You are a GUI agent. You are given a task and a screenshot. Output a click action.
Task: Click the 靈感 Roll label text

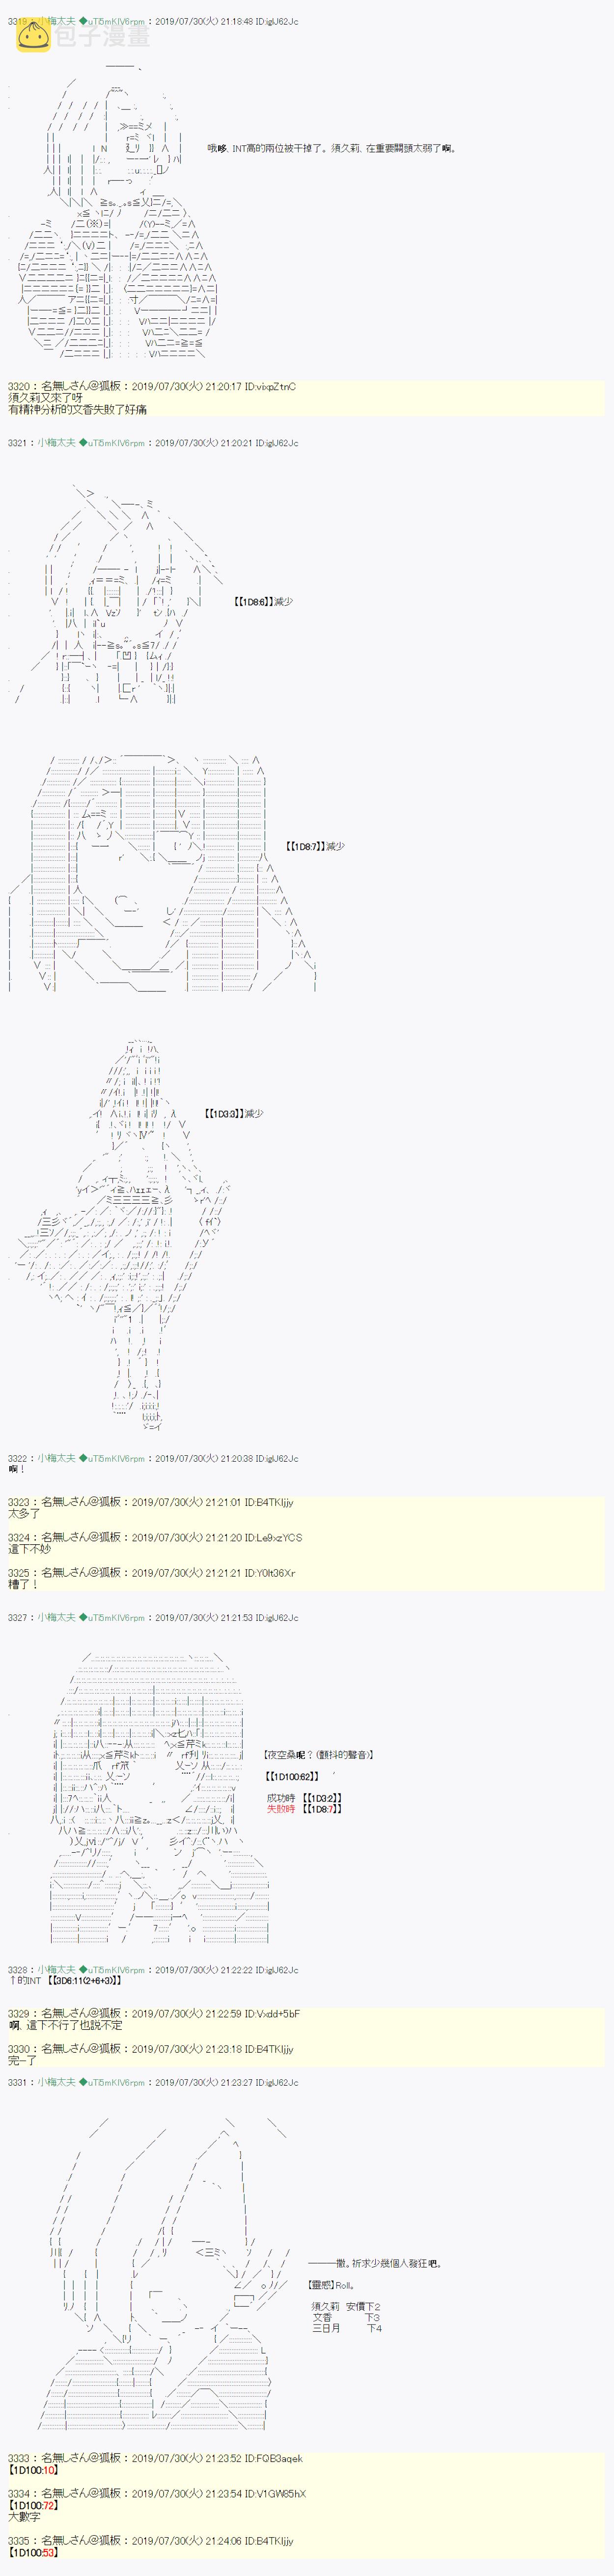click(x=332, y=2285)
